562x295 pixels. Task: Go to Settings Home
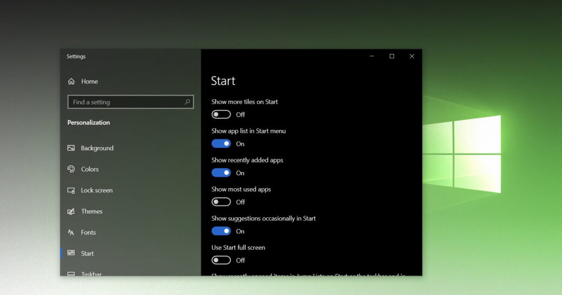131,82
